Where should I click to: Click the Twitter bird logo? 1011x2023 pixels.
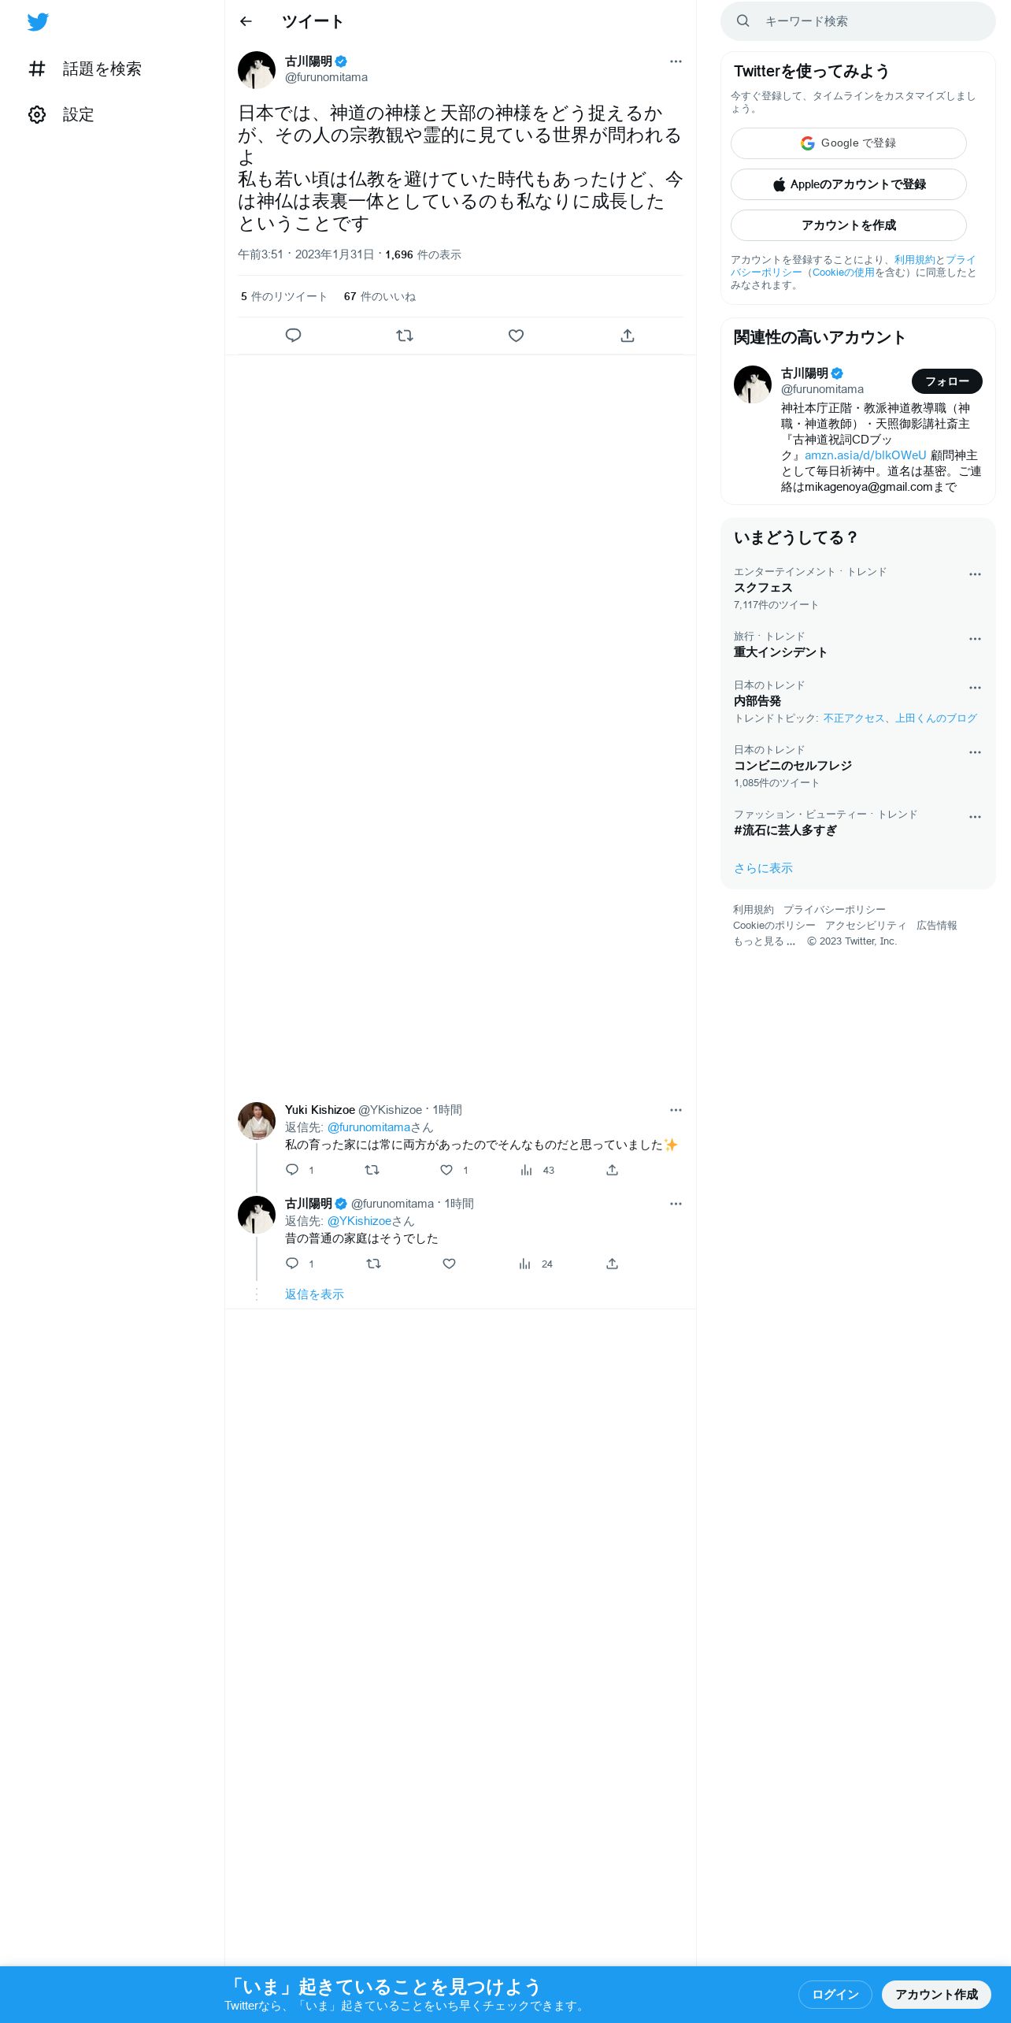pyautogui.click(x=38, y=22)
